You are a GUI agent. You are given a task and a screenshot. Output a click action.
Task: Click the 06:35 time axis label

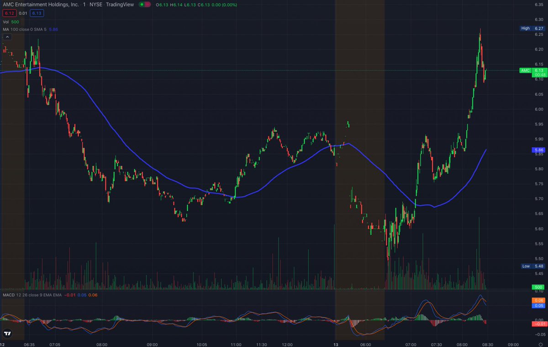(29, 345)
